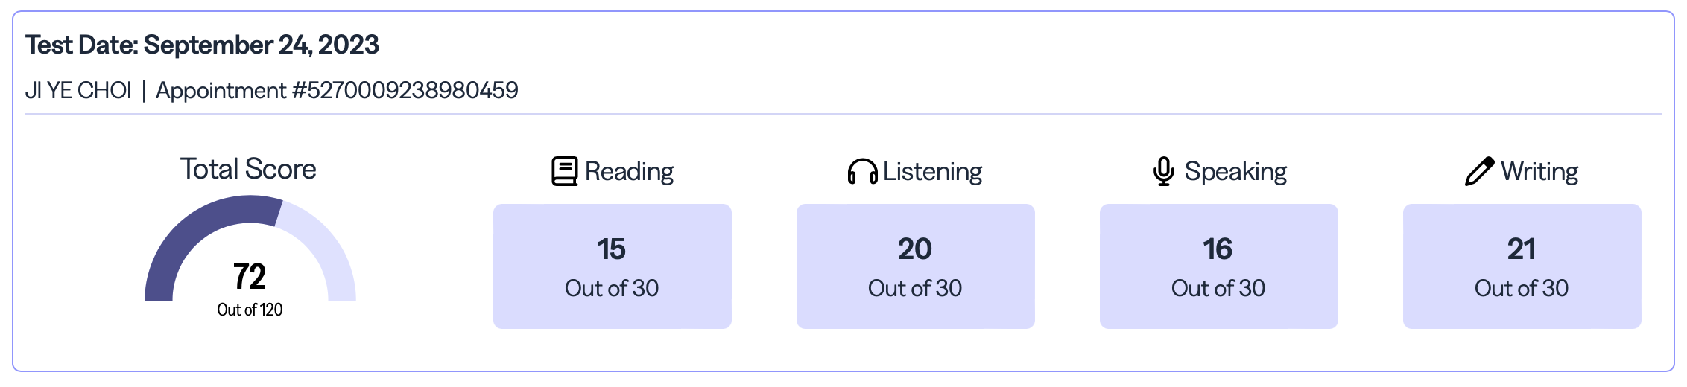
Task: Click "Out of 30" under Reading score
Action: click(x=612, y=288)
